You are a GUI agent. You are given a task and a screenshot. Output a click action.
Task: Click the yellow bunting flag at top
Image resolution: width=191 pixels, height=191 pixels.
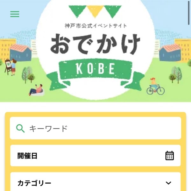pyautogui.click(x=95, y=11)
